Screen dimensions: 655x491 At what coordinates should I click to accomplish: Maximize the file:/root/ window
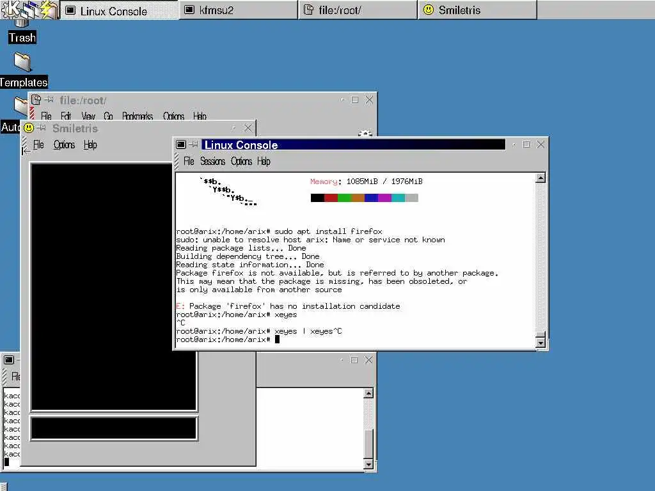coord(355,100)
